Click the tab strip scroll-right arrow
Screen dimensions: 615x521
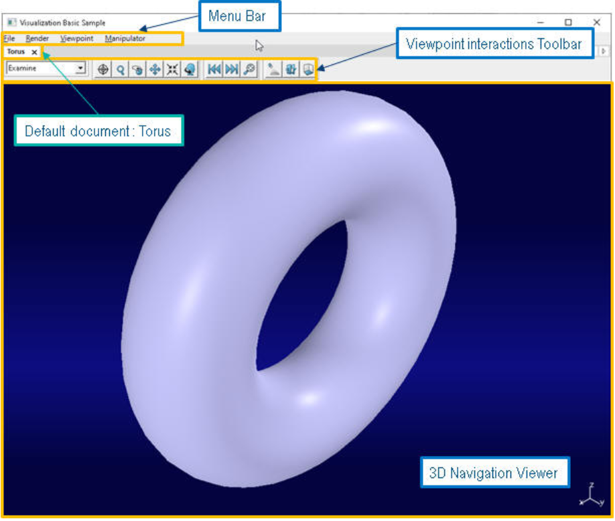603,51
